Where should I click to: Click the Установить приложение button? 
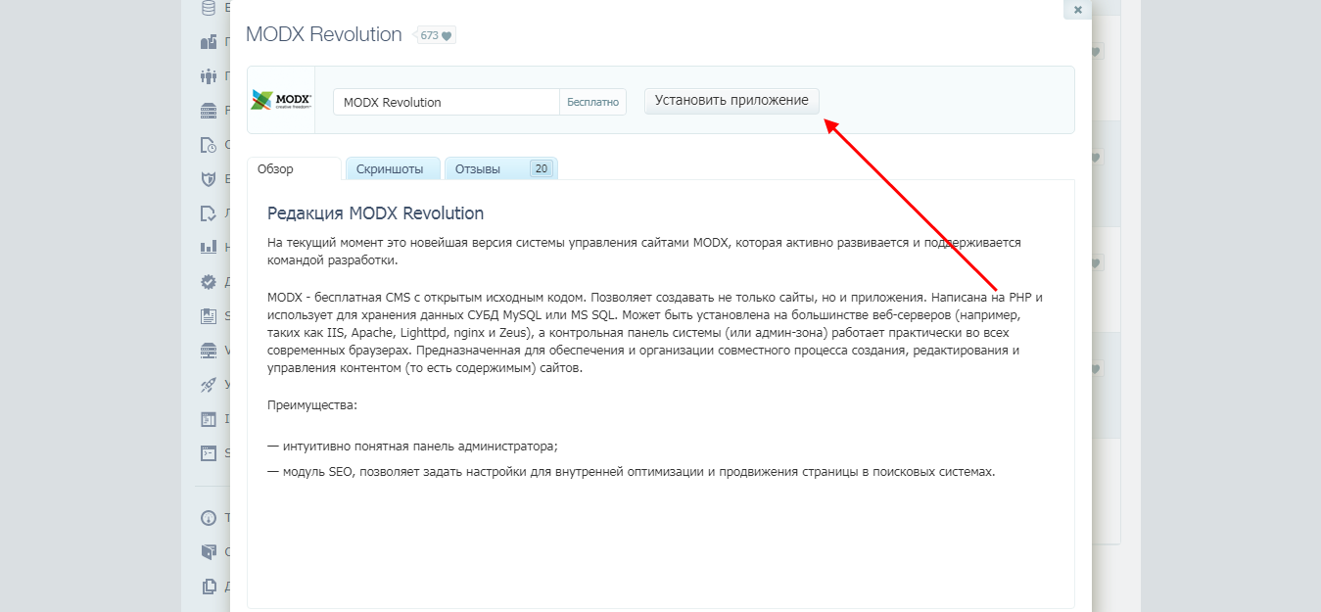tap(731, 101)
